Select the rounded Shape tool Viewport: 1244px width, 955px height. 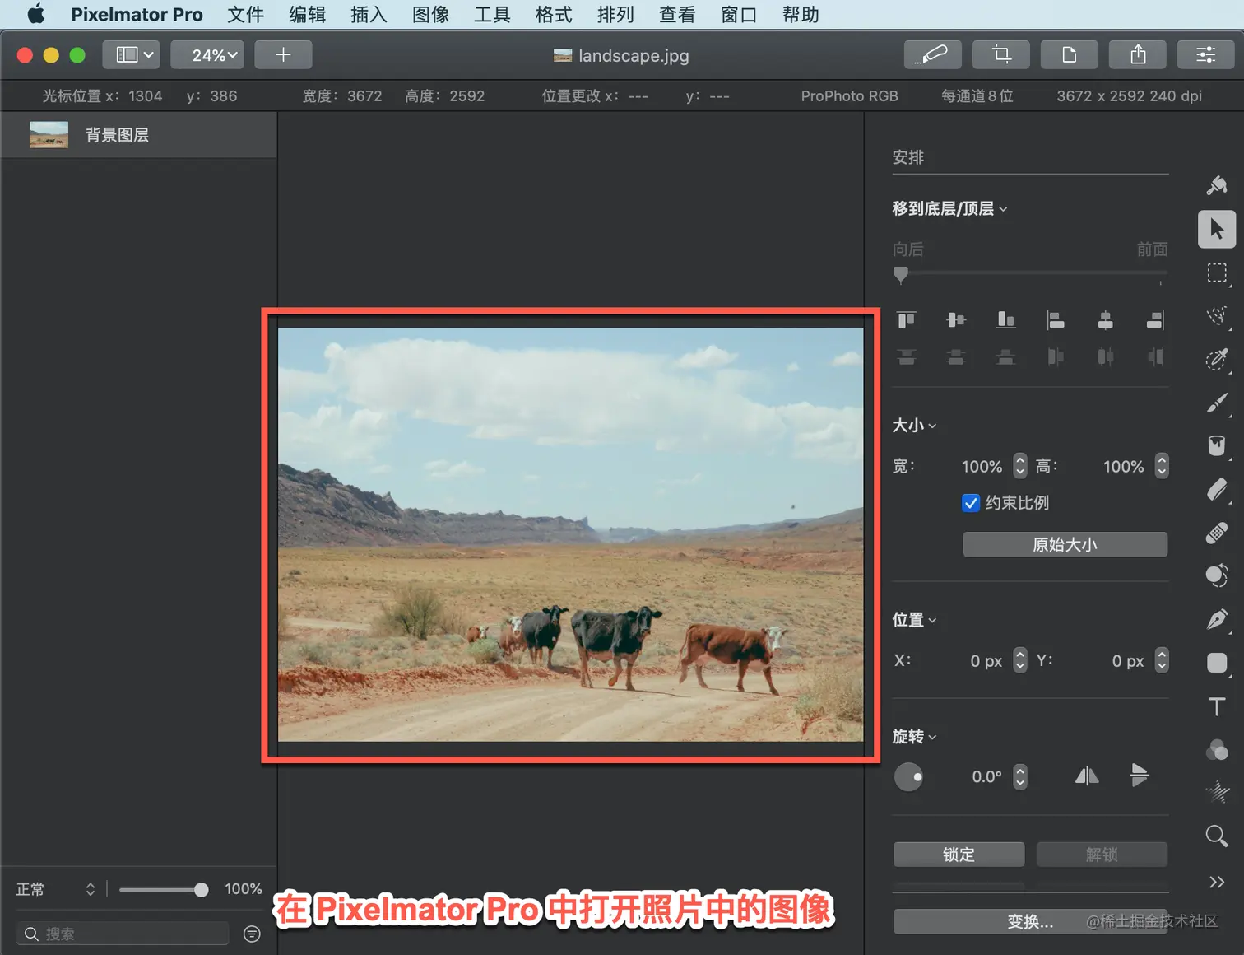pyautogui.click(x=1217, y=663)
